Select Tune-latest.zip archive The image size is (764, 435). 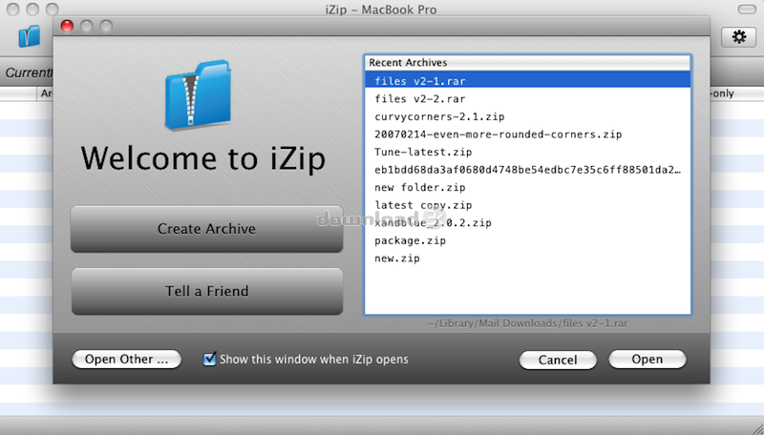[528, 152]
